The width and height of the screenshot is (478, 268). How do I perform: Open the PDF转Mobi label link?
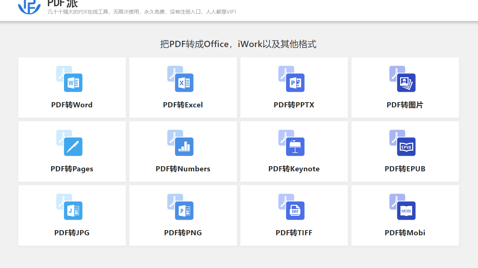[405, 233]
